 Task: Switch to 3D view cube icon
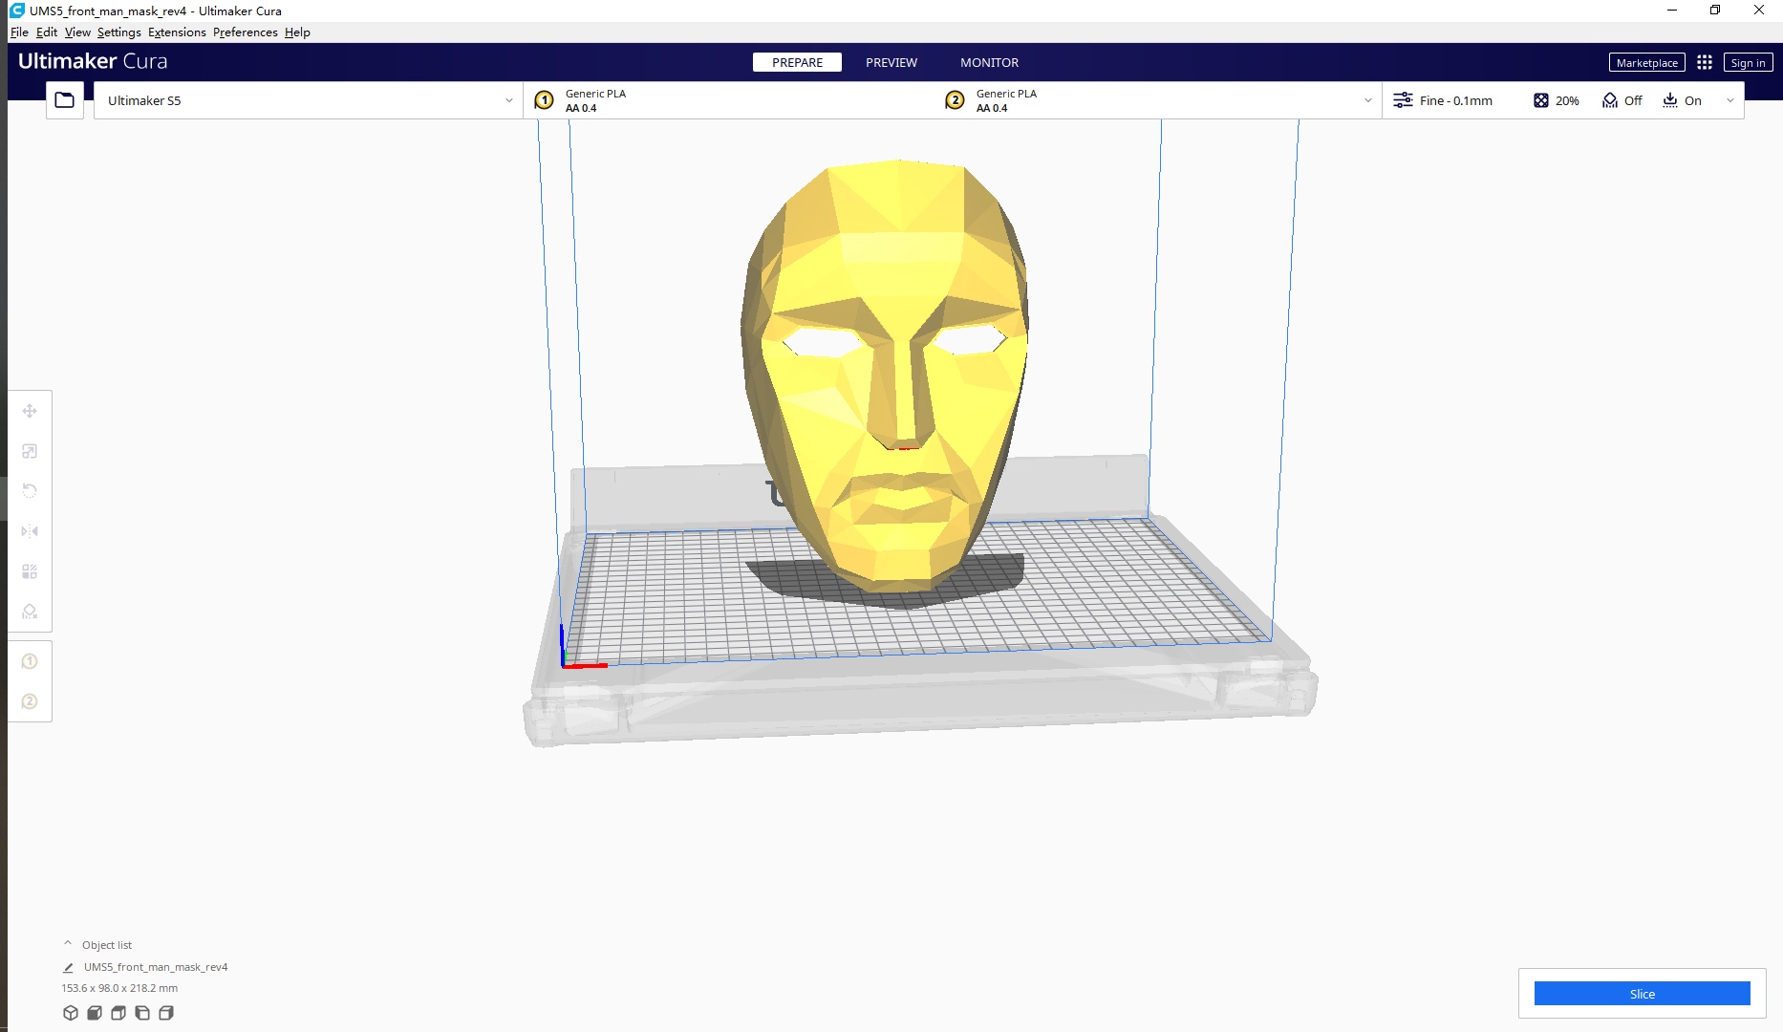(71, 1013)
